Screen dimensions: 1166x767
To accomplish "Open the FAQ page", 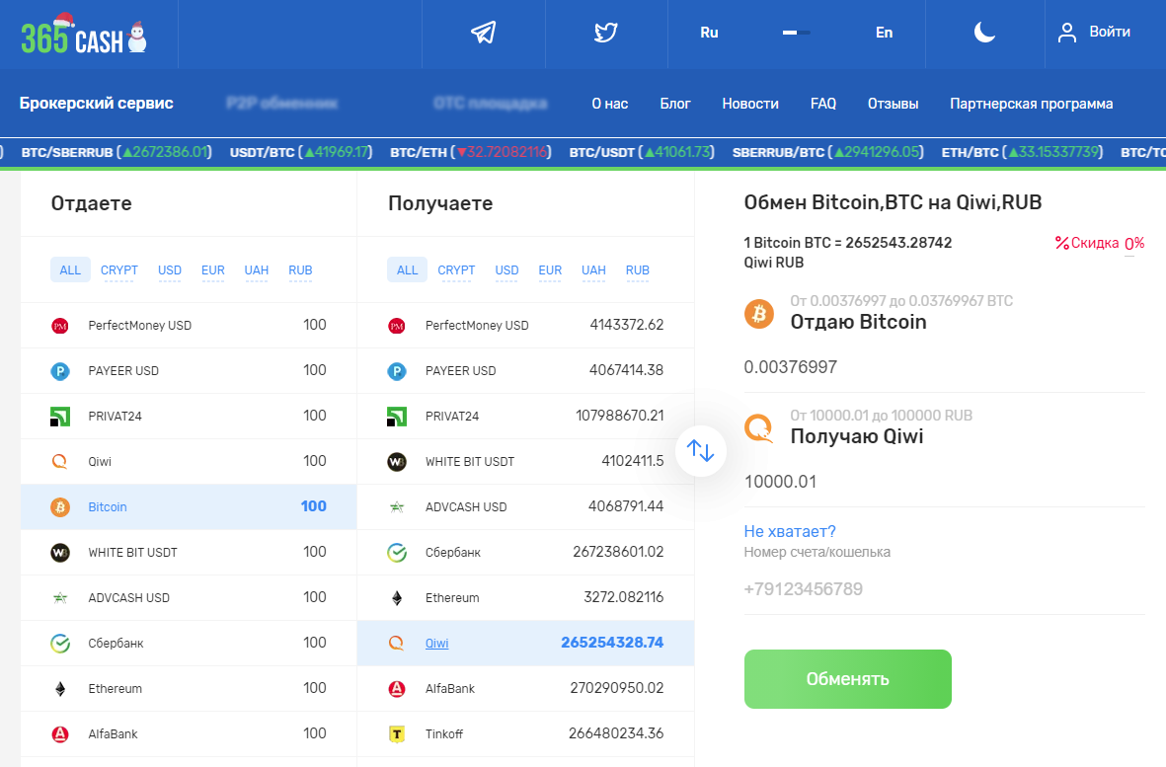I will click(x=823, y=104).
